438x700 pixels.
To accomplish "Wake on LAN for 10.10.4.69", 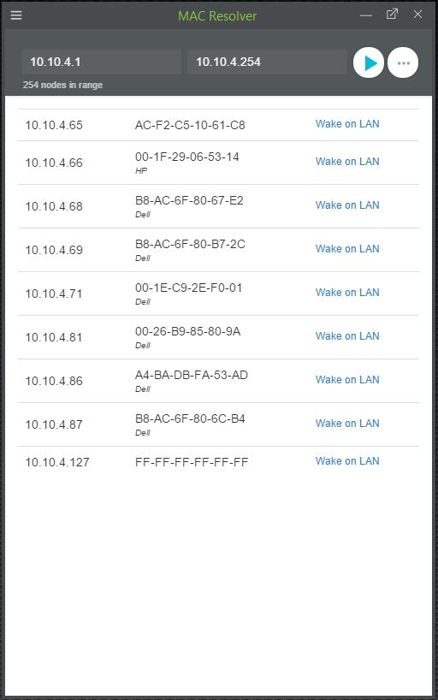I will coord(347,249).
